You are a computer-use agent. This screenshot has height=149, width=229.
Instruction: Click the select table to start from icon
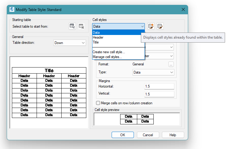coord(72,26)
